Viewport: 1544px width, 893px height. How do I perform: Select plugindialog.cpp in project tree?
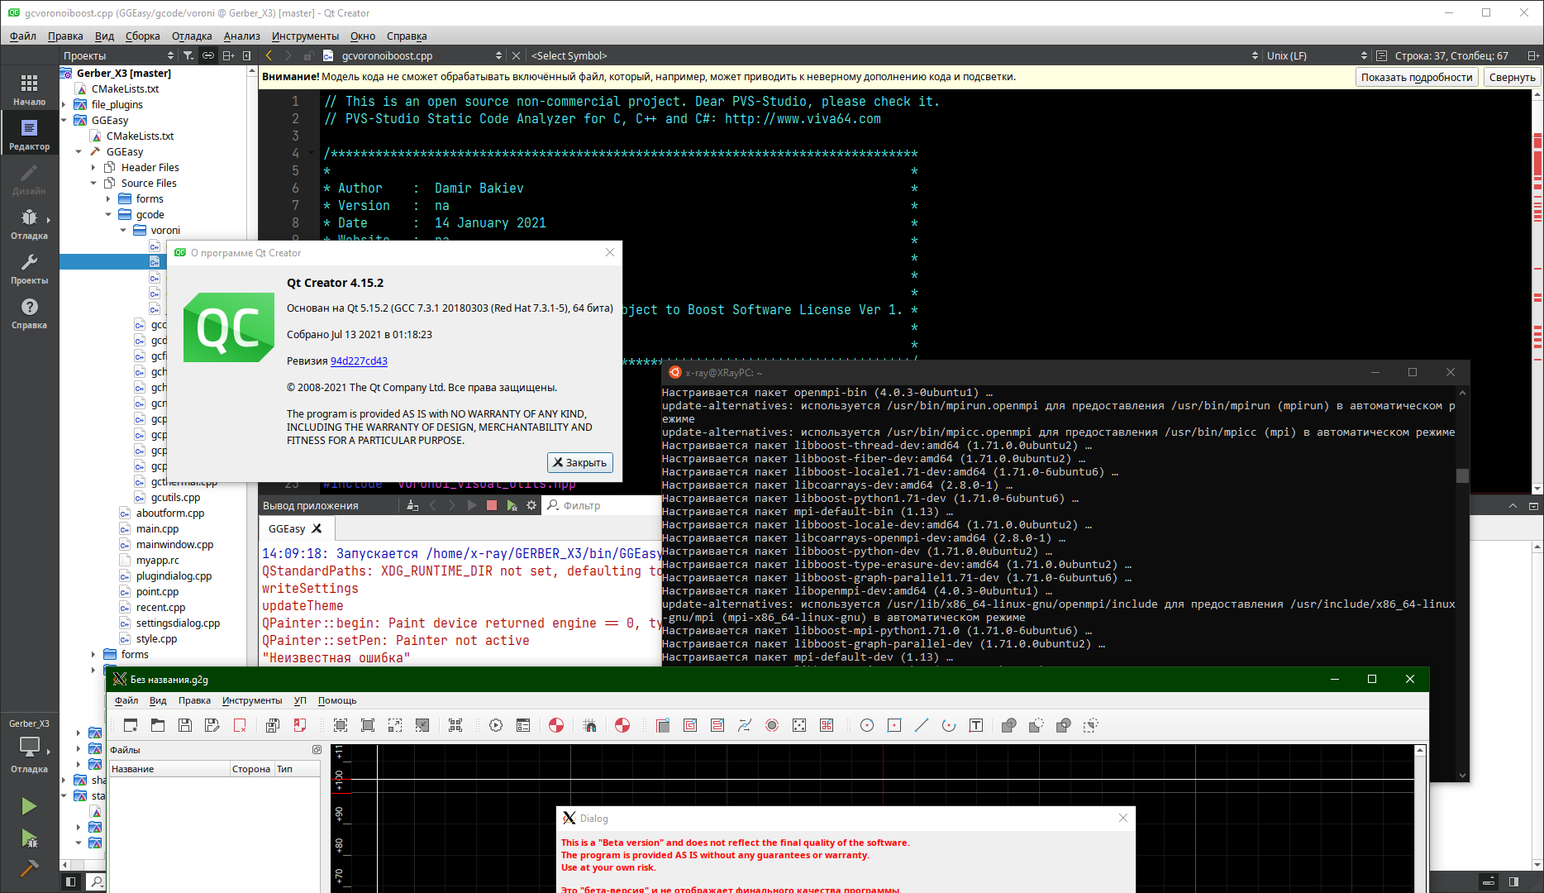pos(174,575)
